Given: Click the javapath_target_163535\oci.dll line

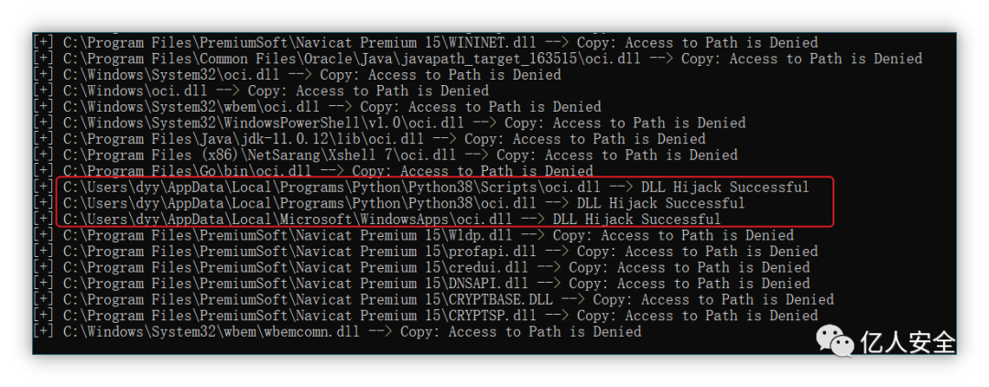Looking at the screenshot, I should 479,59.
